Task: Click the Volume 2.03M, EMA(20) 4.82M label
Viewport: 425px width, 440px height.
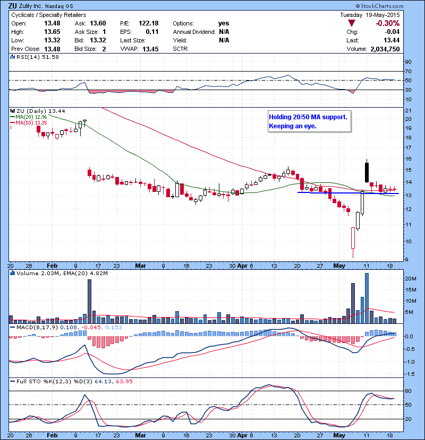Action: (x=62, y=273)
